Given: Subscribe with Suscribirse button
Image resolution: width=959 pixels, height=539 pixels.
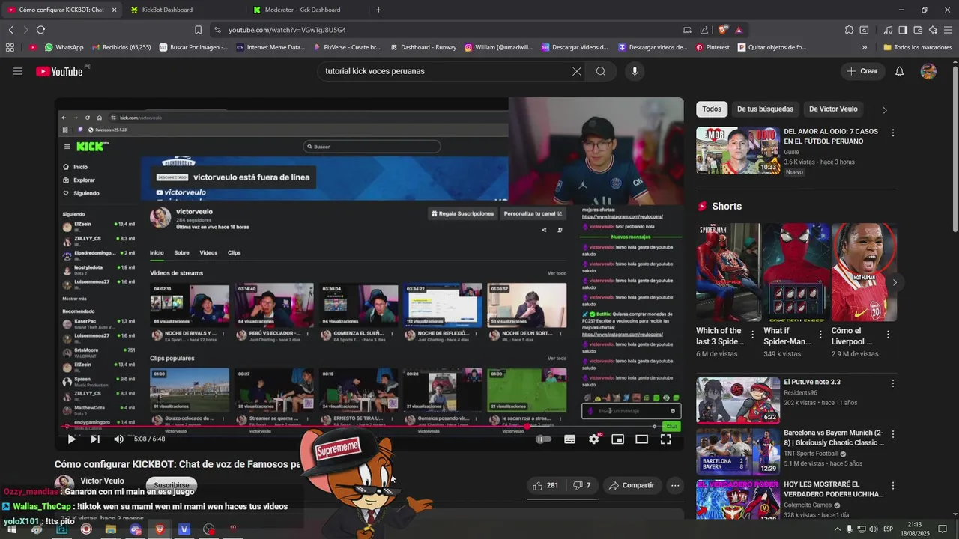Looking at the screenshot, I should [172, 485].
